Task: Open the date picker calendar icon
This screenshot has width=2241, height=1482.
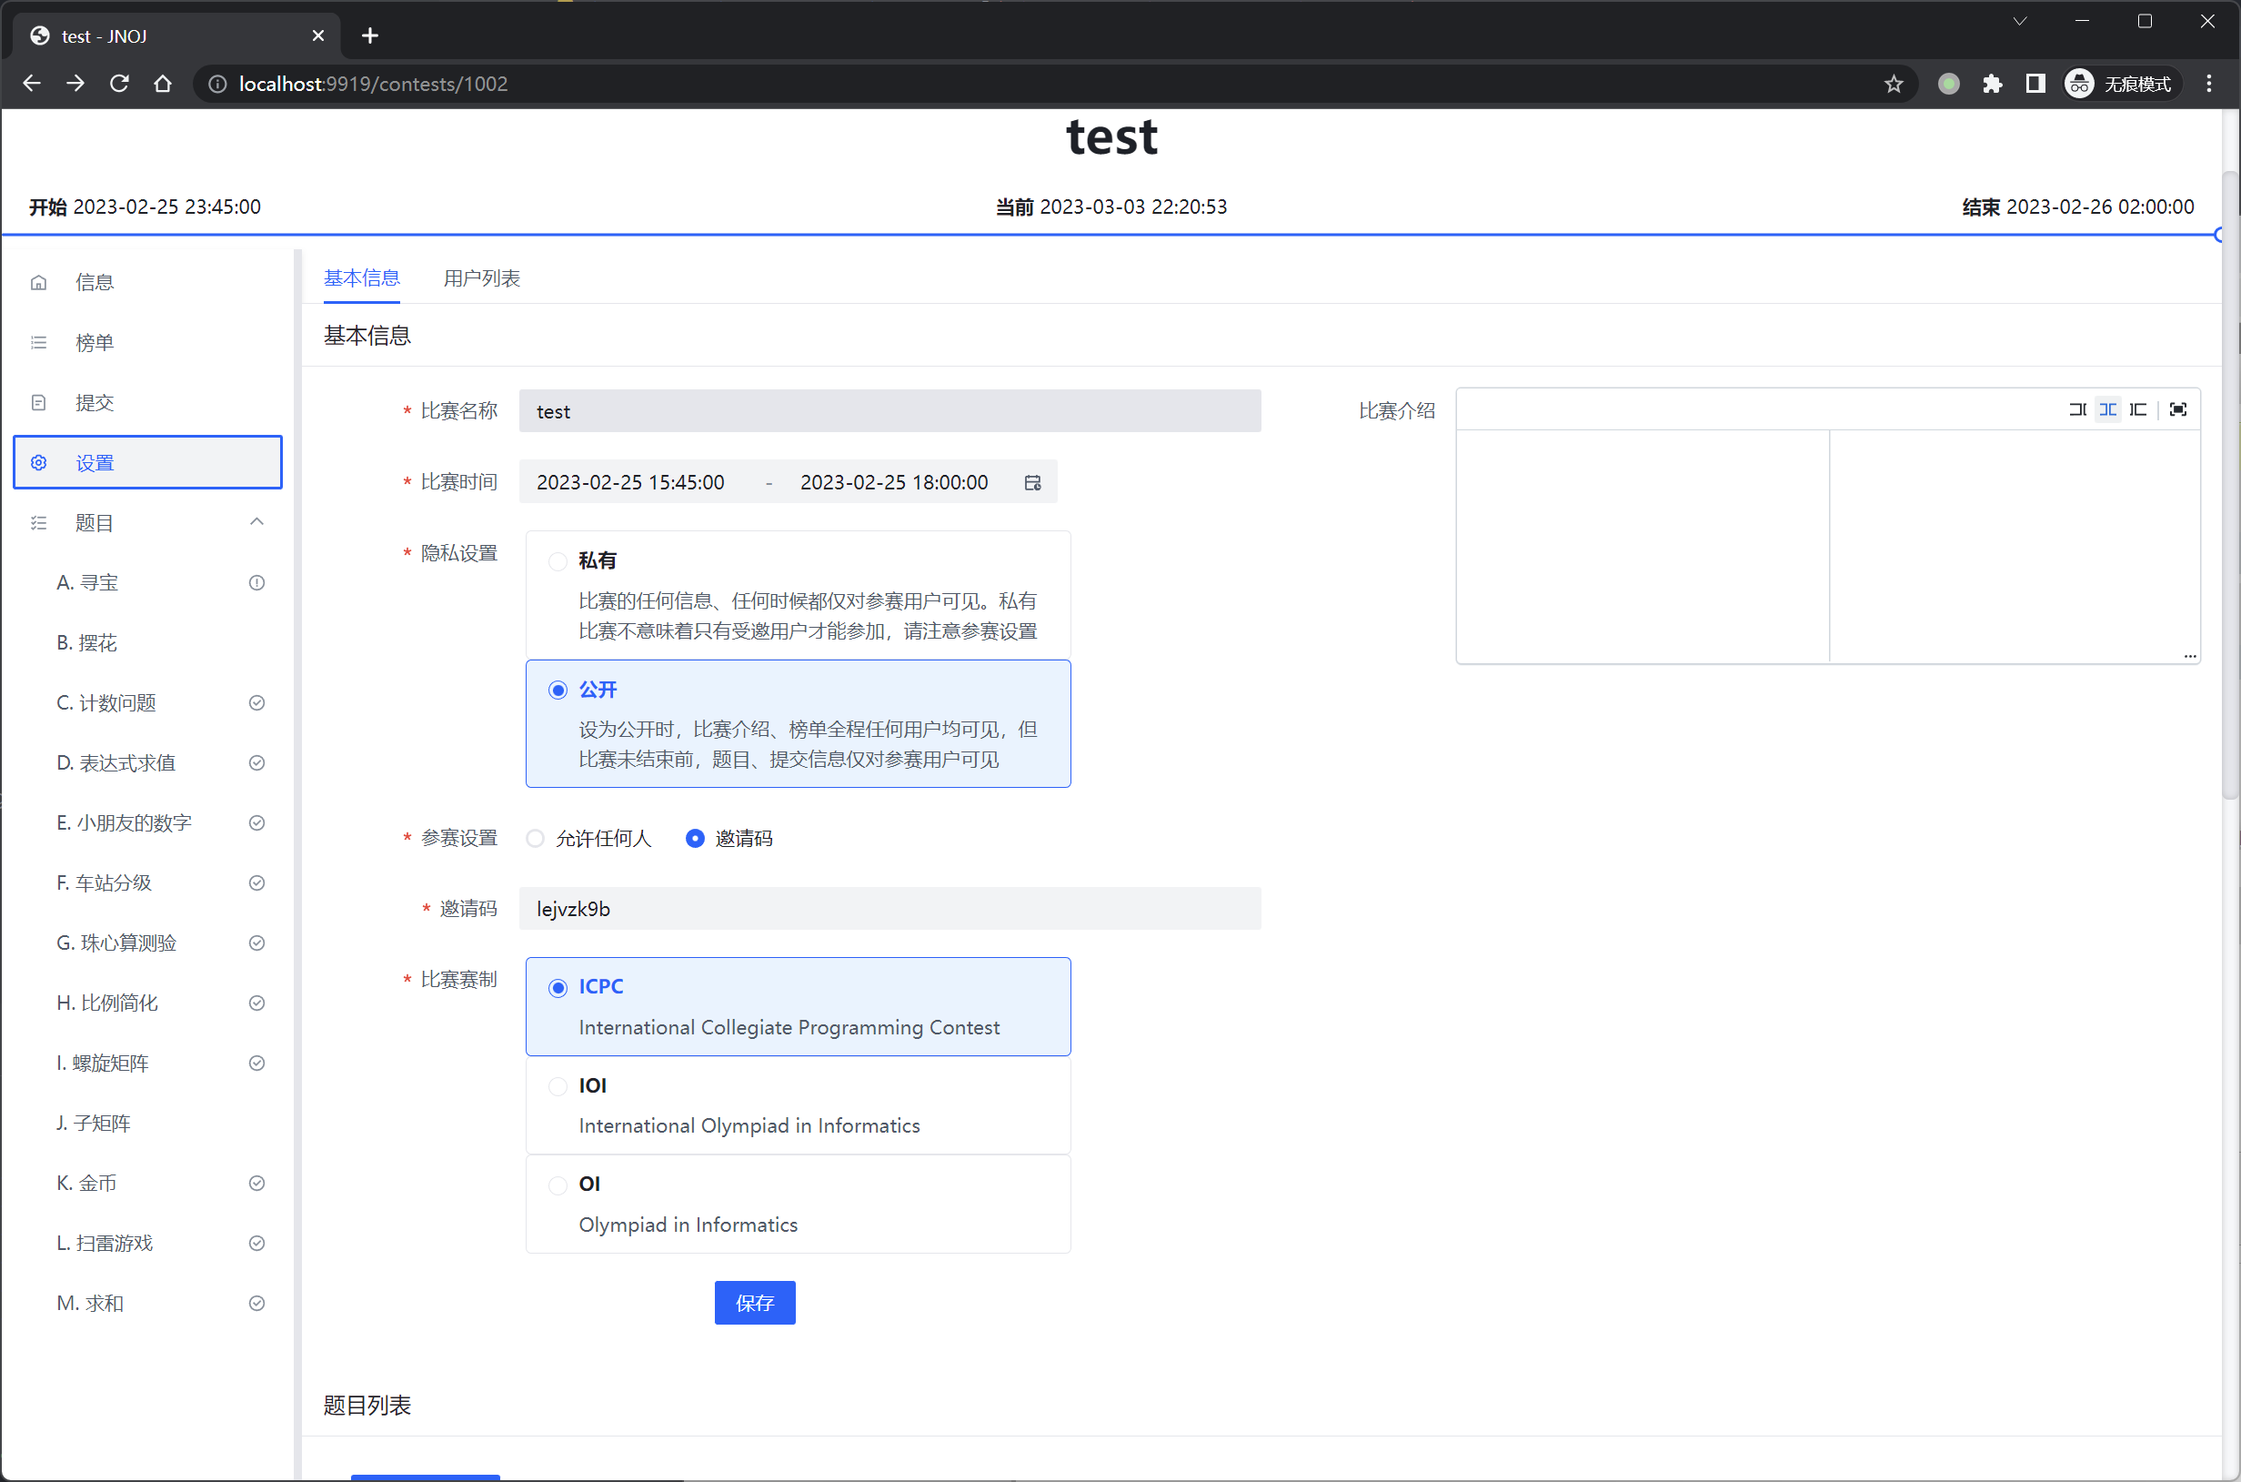Action: [x=1032, y=483]
